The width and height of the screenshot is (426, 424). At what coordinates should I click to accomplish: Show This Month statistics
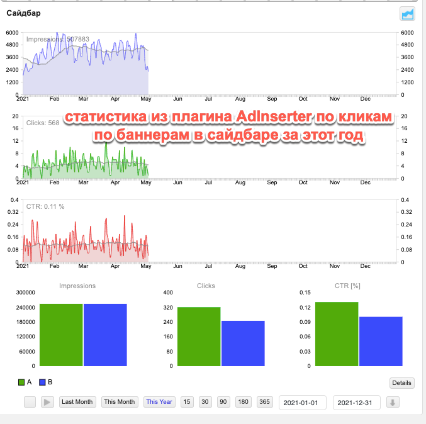(x=120, y=402)
